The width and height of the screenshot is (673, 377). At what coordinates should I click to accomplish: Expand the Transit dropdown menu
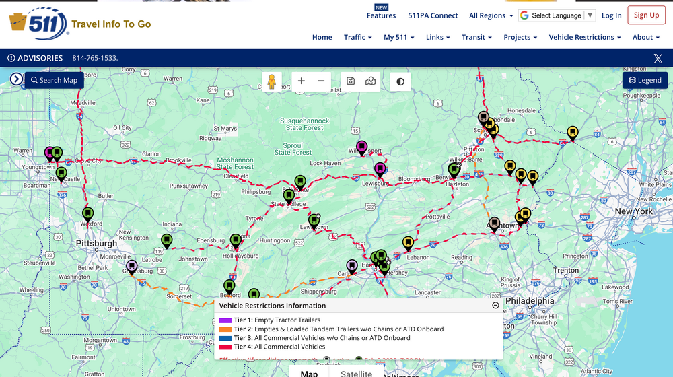click(x=476, y=37)
